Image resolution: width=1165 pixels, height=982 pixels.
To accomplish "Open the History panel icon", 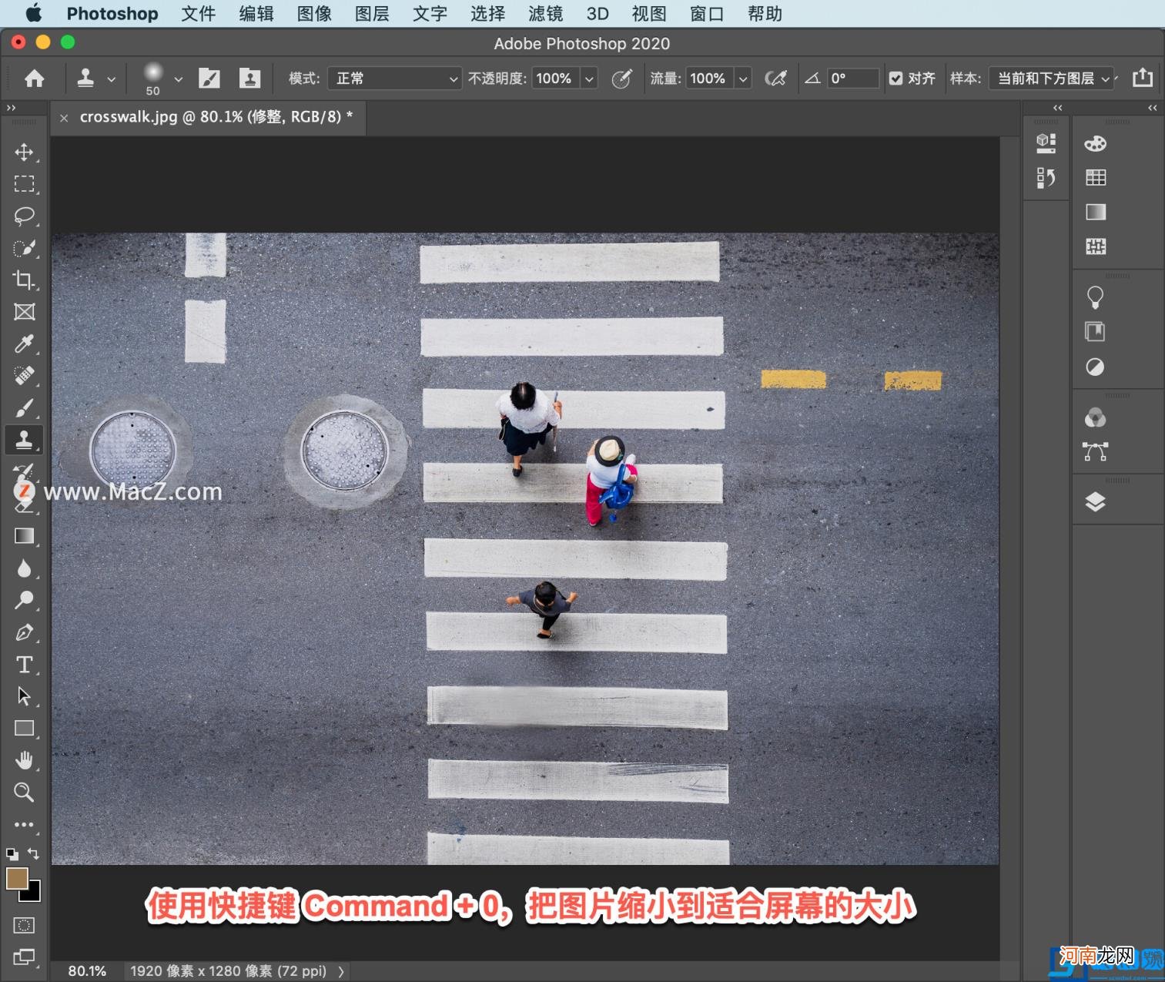I will [1046, 178].
